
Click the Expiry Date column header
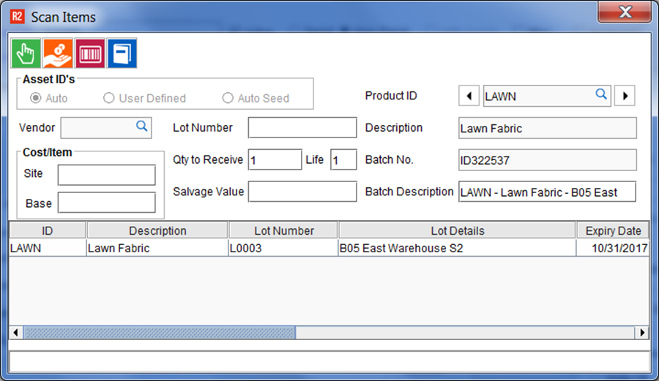click(x=613, y=230)
